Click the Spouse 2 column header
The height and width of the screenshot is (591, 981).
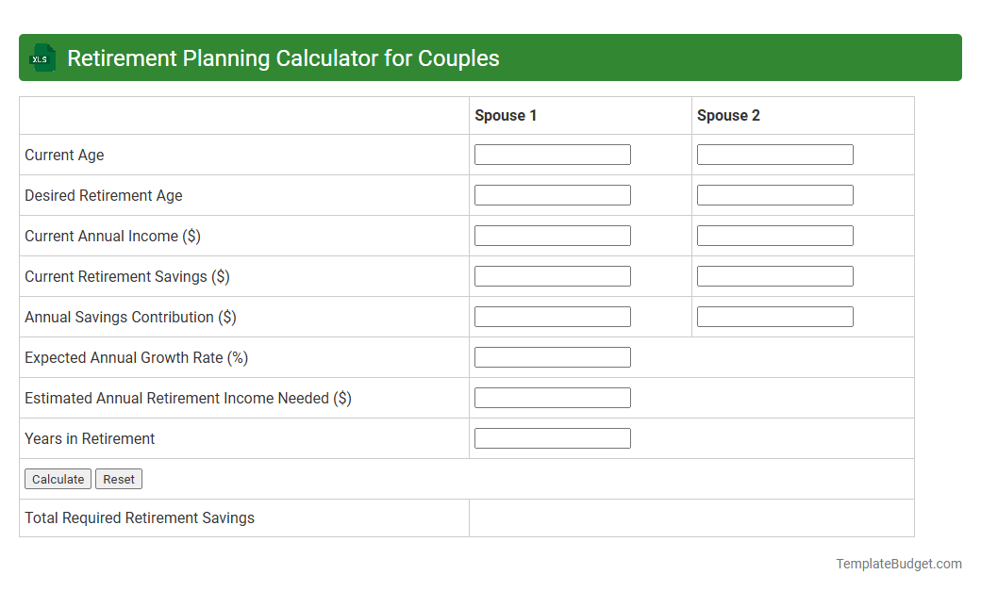(728, 115)
